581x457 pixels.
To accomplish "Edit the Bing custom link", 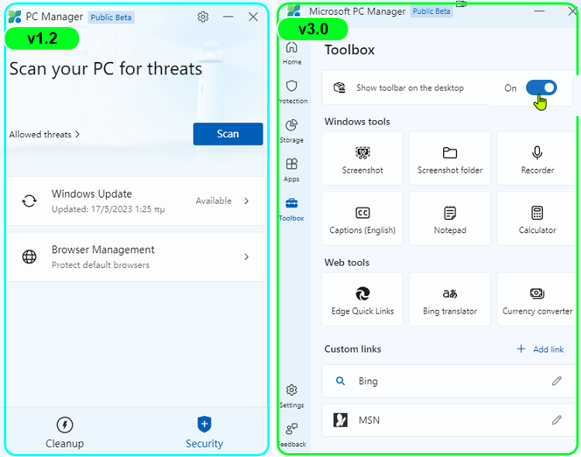I will click(x=556, y=381).
